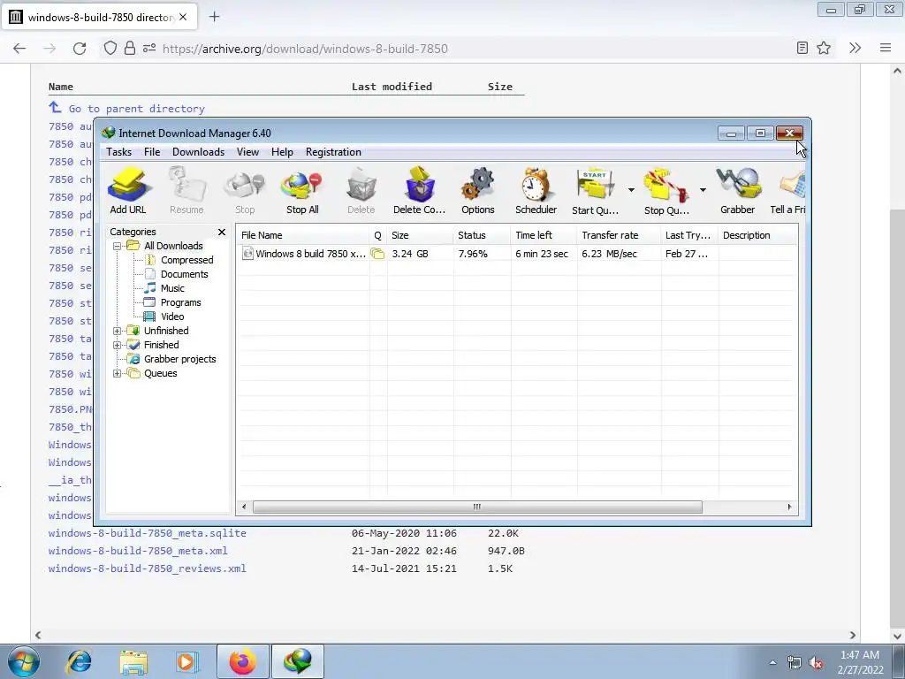Click Go to parent directory link
Viewport: 905px width, 679px height.
pos(136,109)
